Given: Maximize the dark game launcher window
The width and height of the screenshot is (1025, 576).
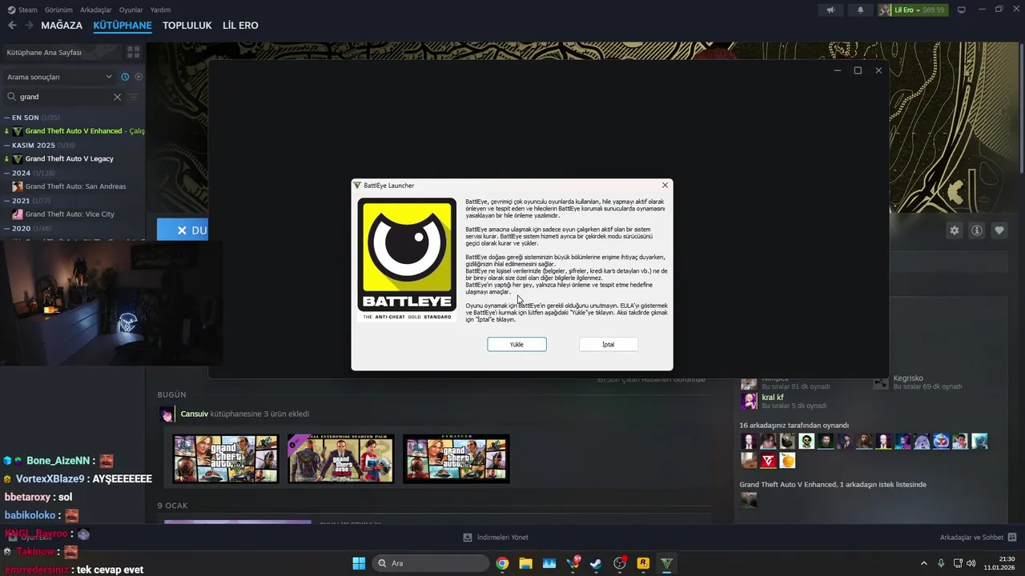Looking at the screenshot, I should [x=858, y=70].
